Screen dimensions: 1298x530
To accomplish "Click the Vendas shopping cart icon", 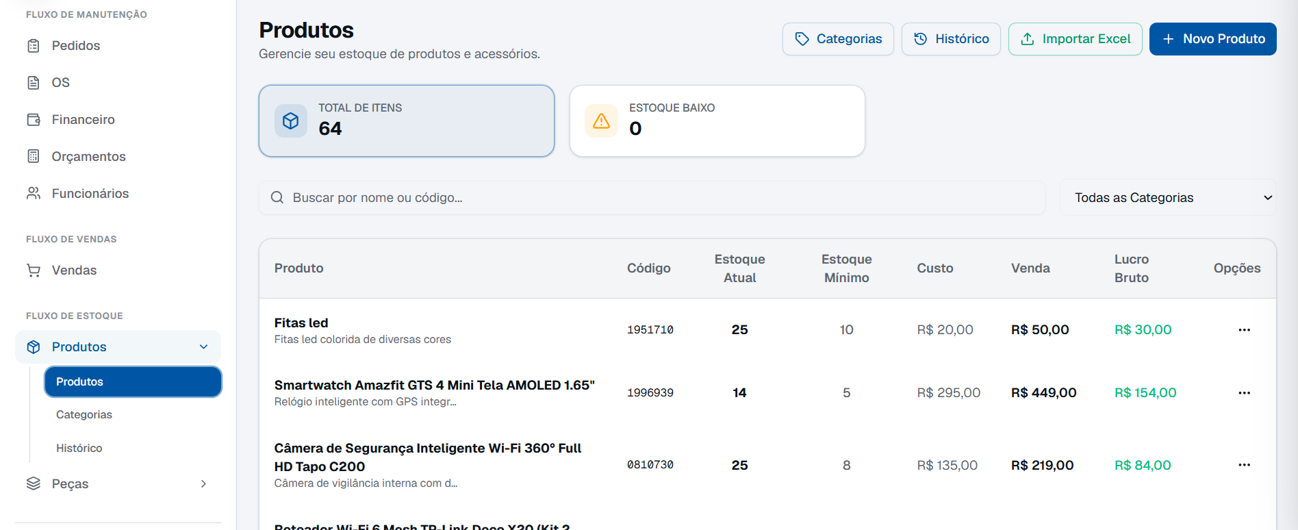I will pos(34,270).
